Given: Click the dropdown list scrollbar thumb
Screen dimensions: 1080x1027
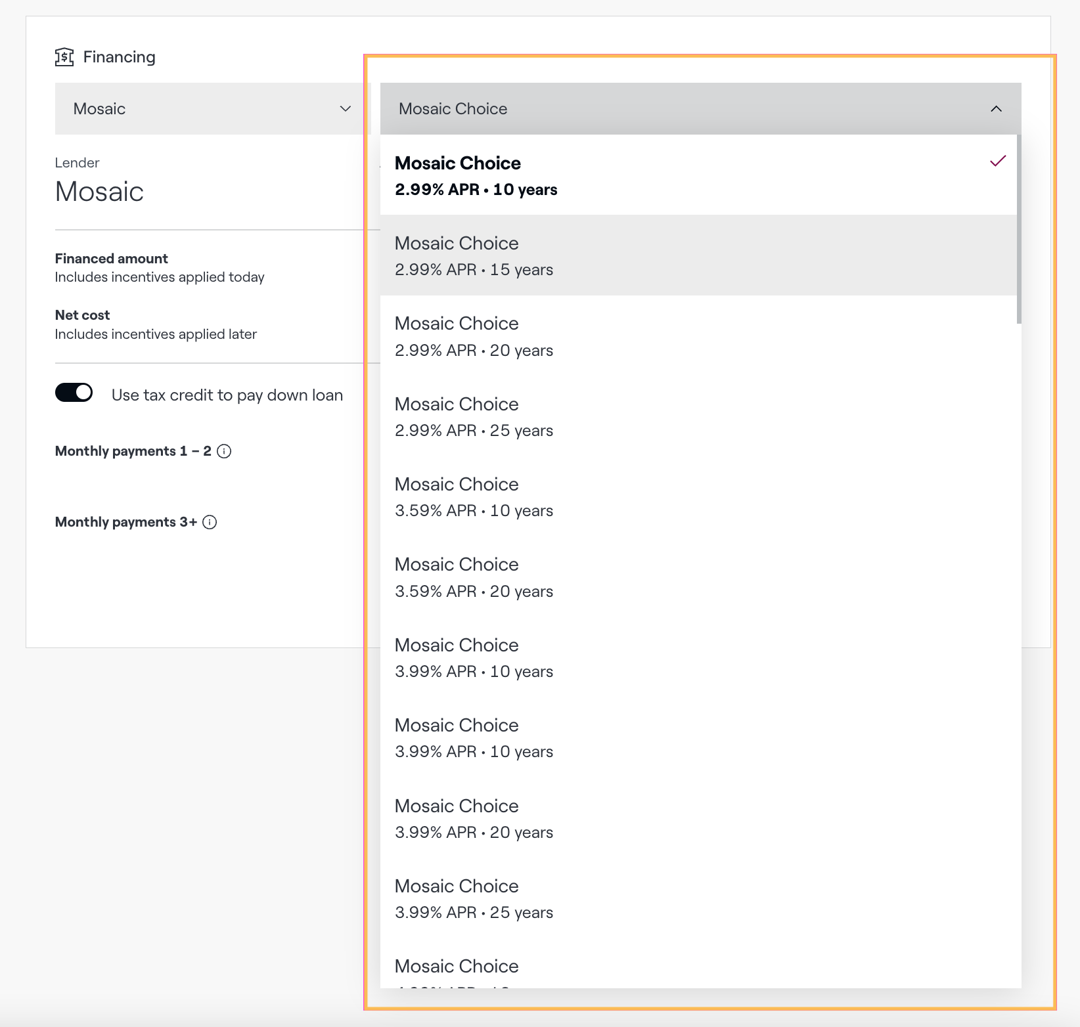Looking at the screenshot, I should pyautogui.click(x=1019, y=229).
